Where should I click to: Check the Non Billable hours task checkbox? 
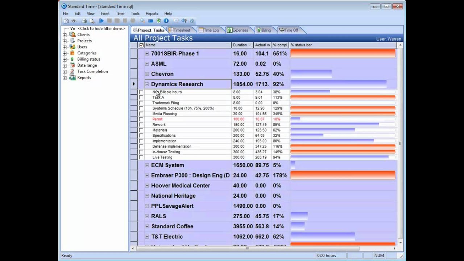coord(141,92)
